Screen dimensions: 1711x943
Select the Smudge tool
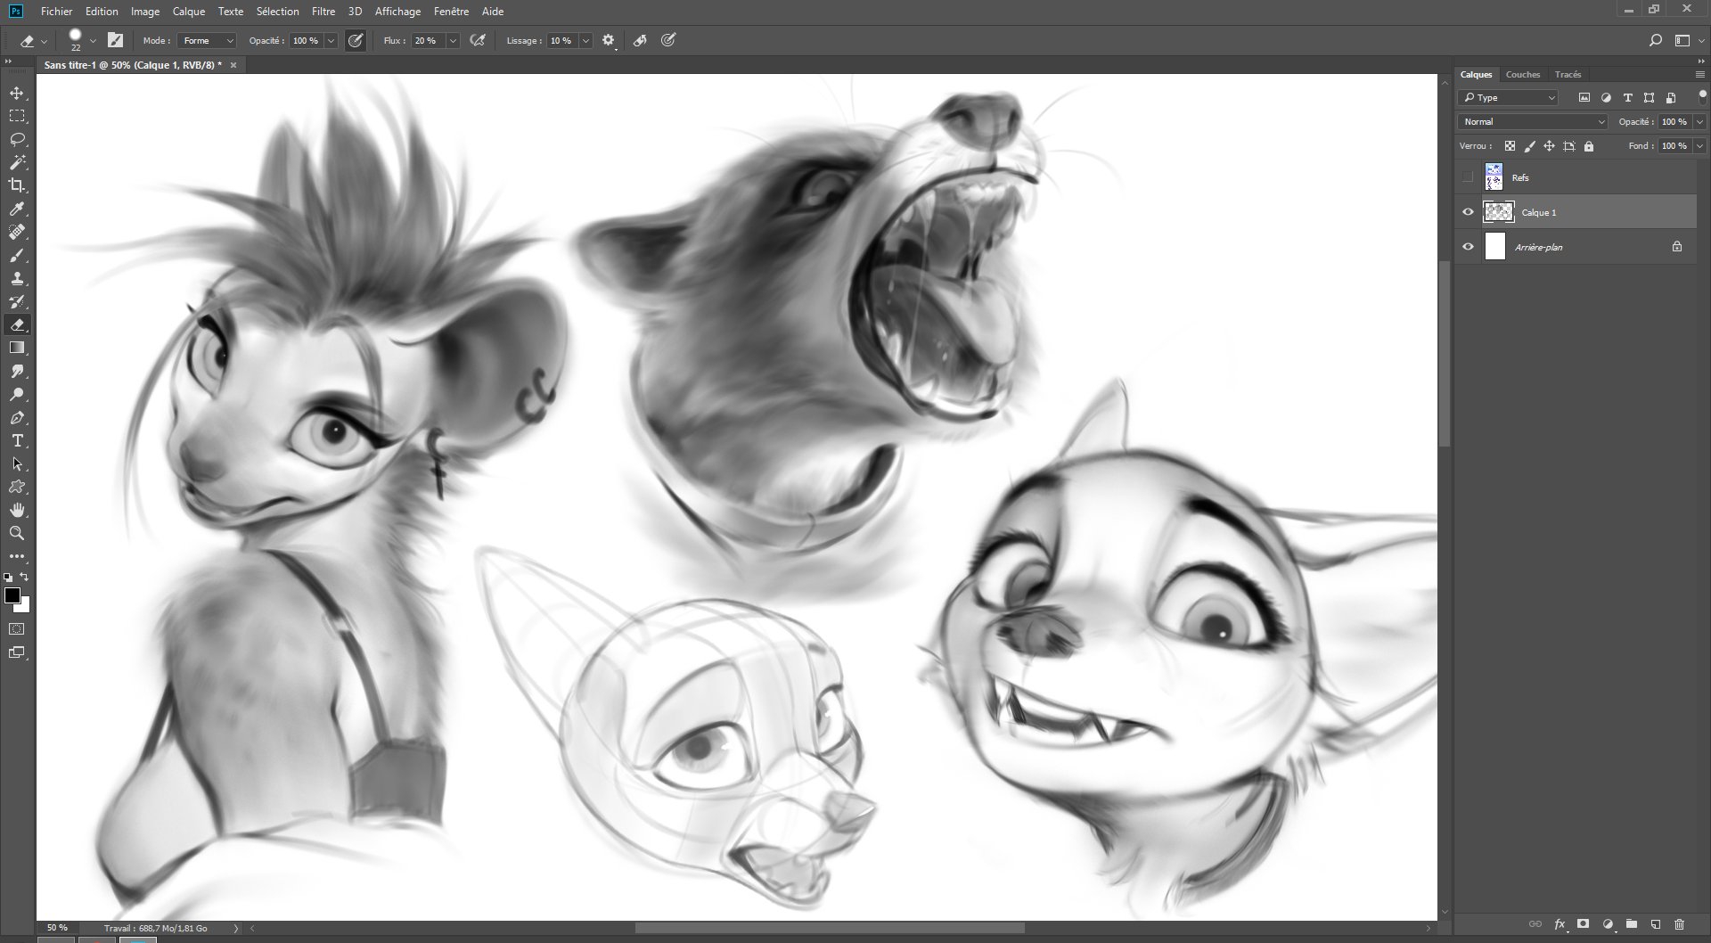tap(17, 372)
